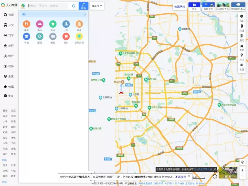
Task: Open the 北京市 city dropdown
Action: point(97,6)
